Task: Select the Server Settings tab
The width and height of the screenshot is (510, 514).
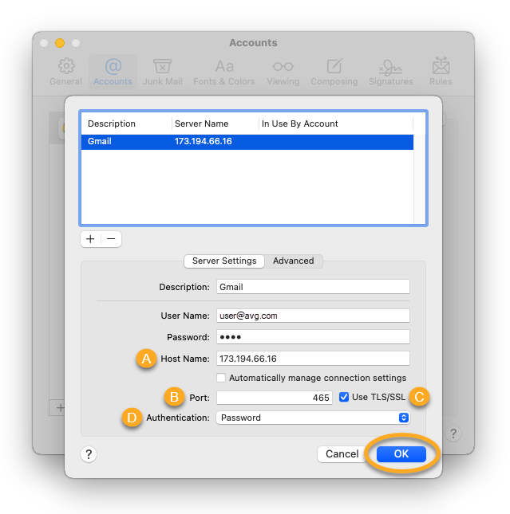Action: [224, 261]
